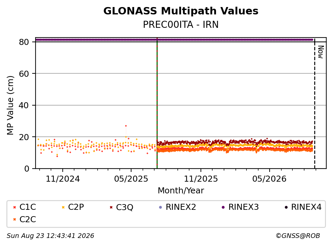The width and height of the screenshot is (333, 246).
Task: Select the C1C legend label
Action: [x=27, y=207]
